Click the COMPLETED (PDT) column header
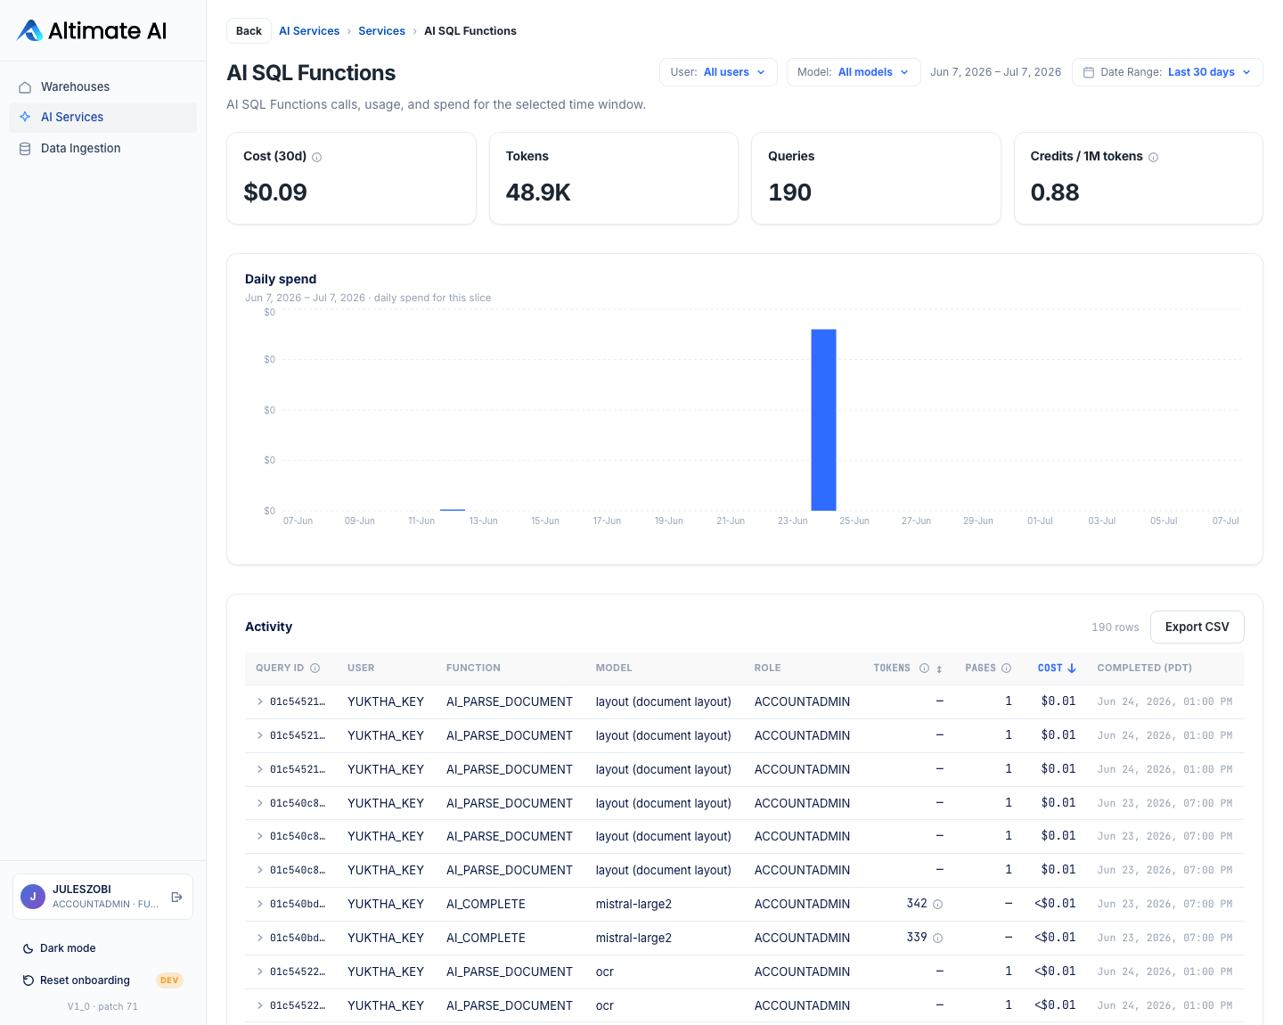This screenshot has width=1283, height=1025. click(x=1144, y=668)
